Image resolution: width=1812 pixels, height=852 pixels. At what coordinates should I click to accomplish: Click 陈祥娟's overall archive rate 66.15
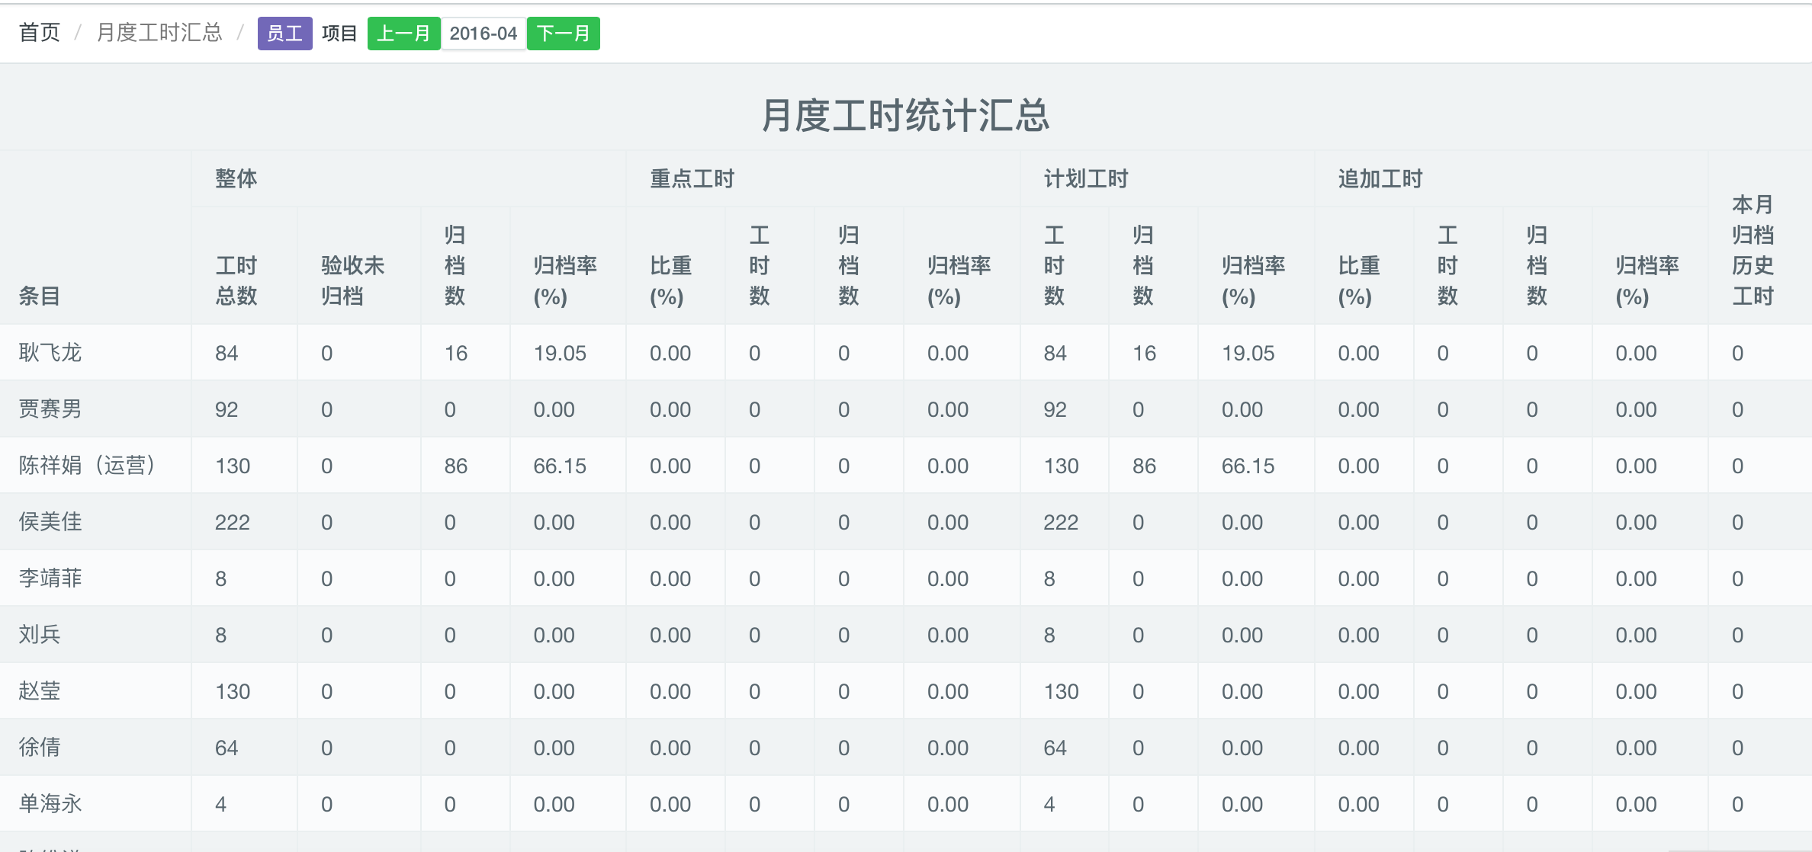click(560, 466)
